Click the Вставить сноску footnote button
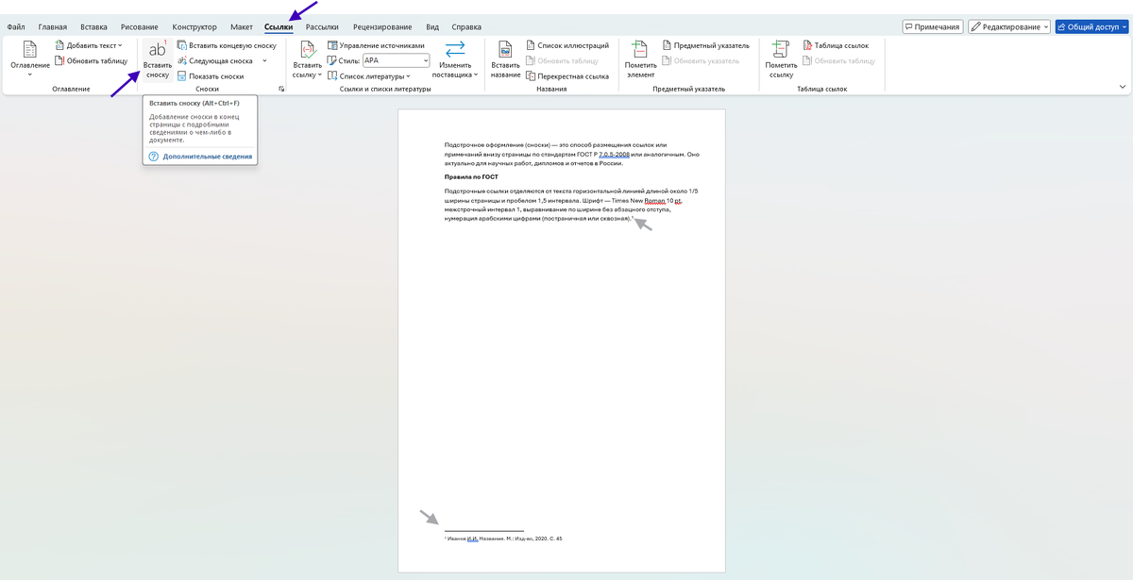The image size is (1133, 580). [x=158, y=59]
